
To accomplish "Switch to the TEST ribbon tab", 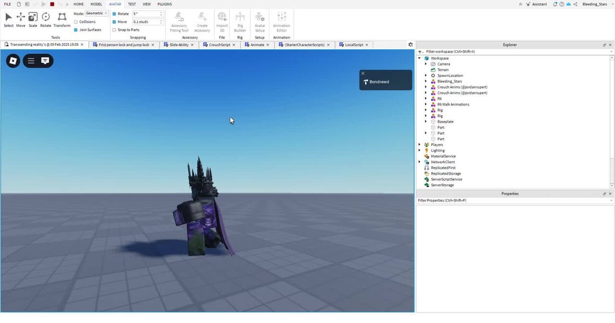I will (x=132, y=4).
